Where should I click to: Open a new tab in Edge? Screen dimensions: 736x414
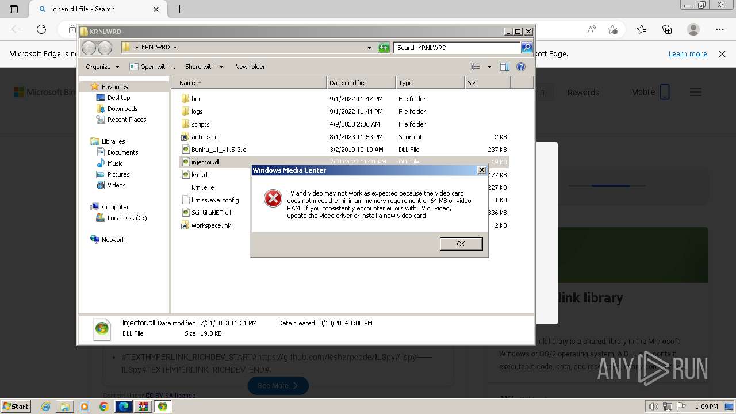(x=179, y=9)
